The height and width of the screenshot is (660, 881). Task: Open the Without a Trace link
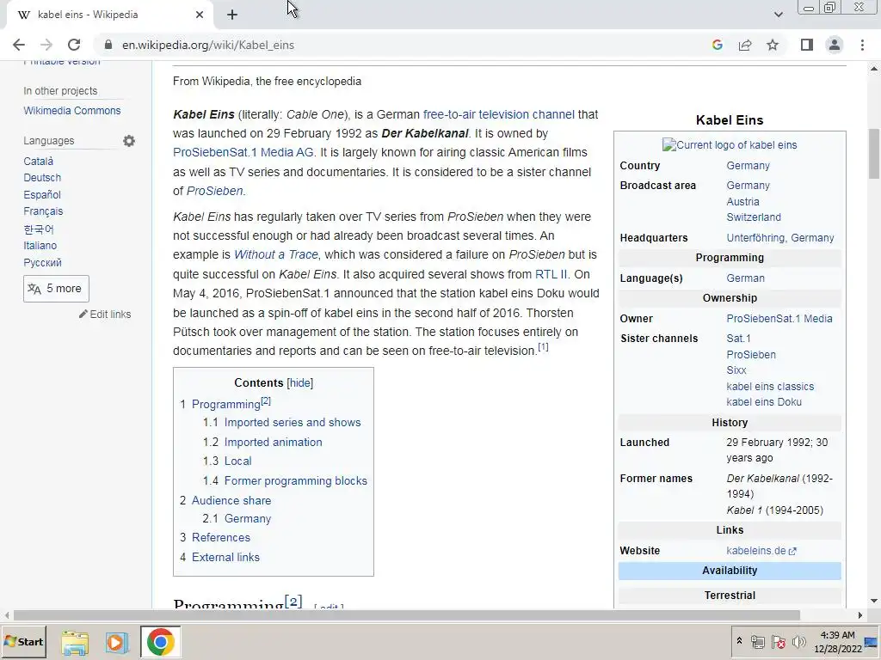[x=276, y=254]
